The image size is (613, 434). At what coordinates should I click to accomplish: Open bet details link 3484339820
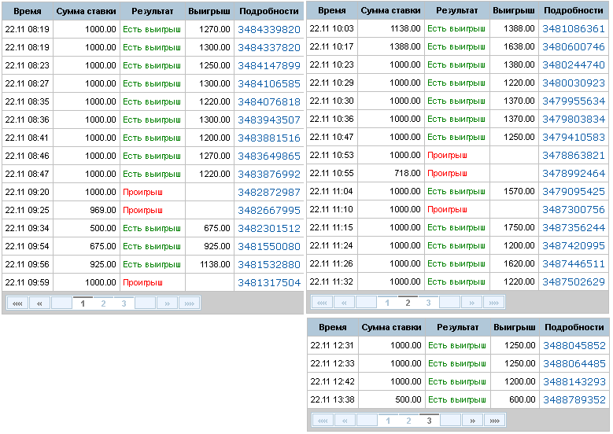pos(269,30)
